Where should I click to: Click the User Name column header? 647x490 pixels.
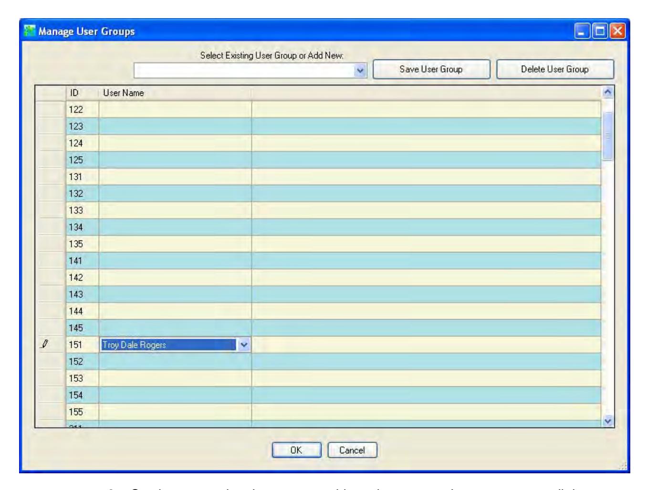coord(175,93)
